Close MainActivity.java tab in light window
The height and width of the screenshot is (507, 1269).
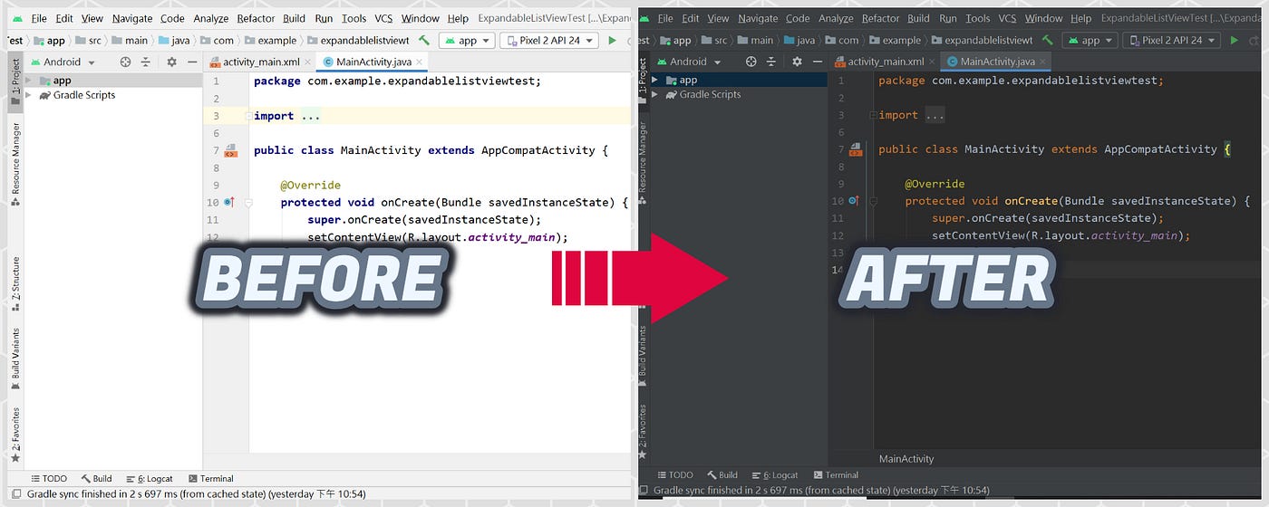421,62
